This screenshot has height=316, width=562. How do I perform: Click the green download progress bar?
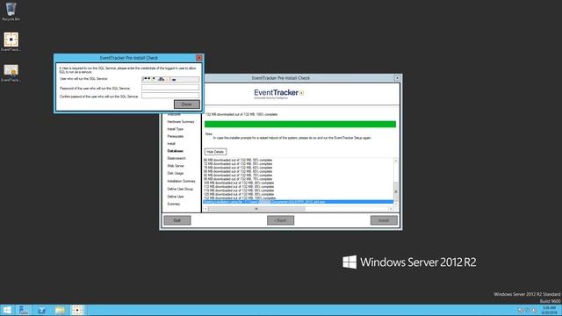[300, 124]
